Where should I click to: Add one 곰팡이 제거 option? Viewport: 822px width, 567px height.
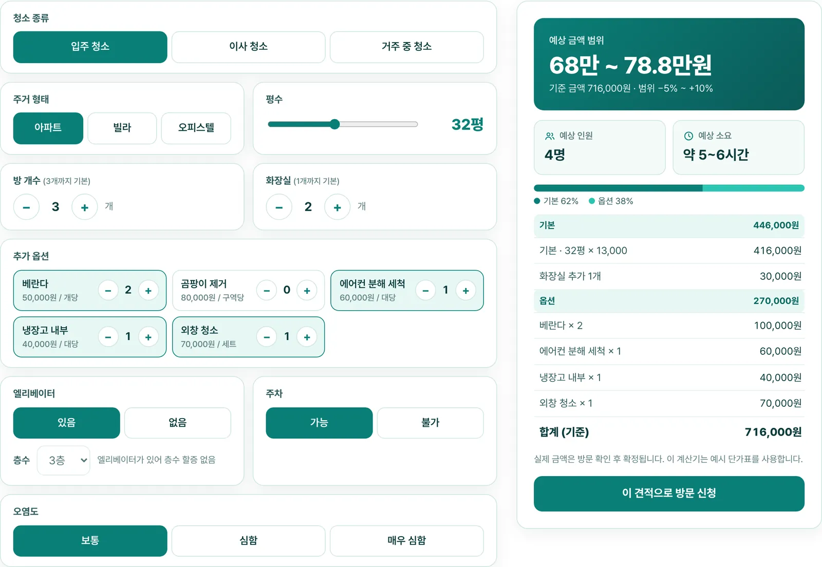[307, 291]
